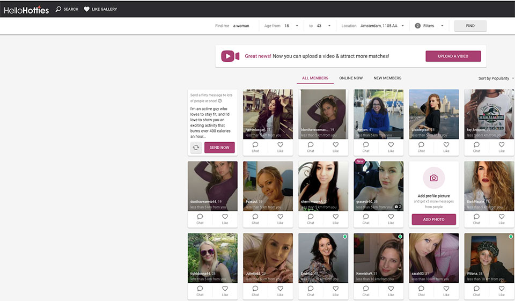Open the Sort by Popularity dropdown
Viewport: 515px width, 301px height.
[x=496, y=78]
